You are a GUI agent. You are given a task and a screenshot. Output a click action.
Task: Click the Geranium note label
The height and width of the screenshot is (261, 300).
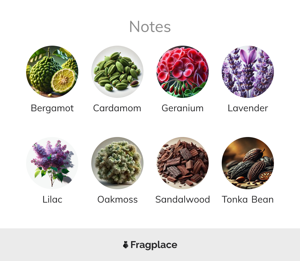[x=183, y=108]
